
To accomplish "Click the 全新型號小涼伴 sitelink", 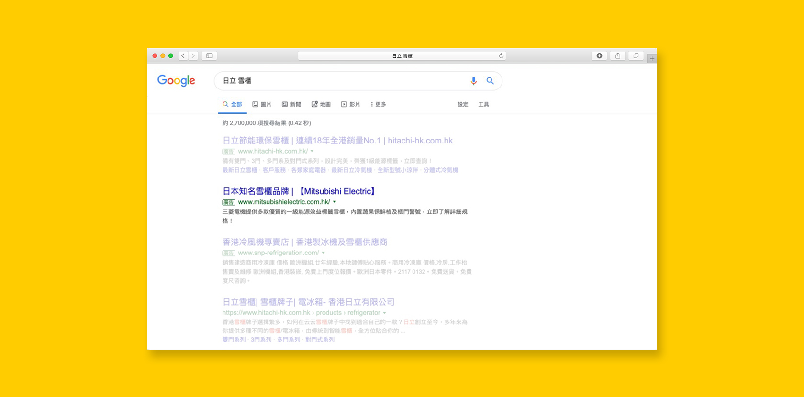I will [398, 170].
